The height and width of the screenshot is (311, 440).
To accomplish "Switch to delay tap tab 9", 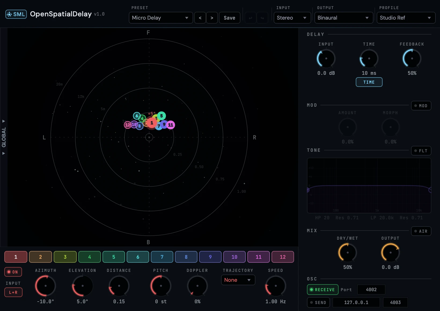I will (210, 257).
